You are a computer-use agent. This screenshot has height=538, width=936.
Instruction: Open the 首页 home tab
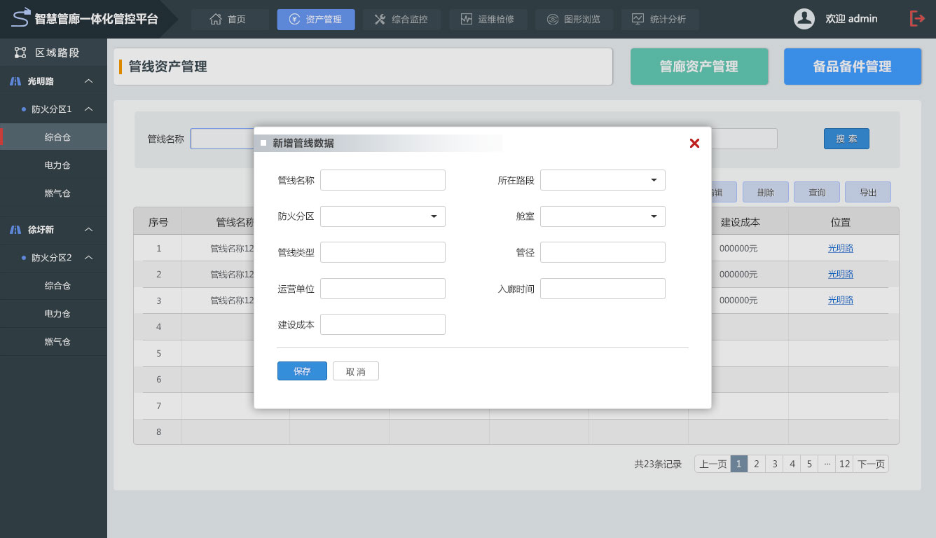[x=229, y=20]
